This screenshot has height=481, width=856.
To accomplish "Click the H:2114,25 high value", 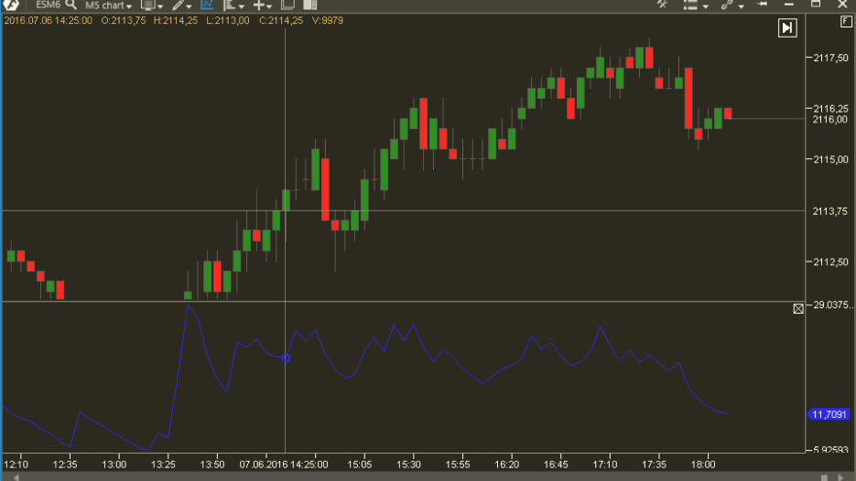I will click(x=176, y=21).
